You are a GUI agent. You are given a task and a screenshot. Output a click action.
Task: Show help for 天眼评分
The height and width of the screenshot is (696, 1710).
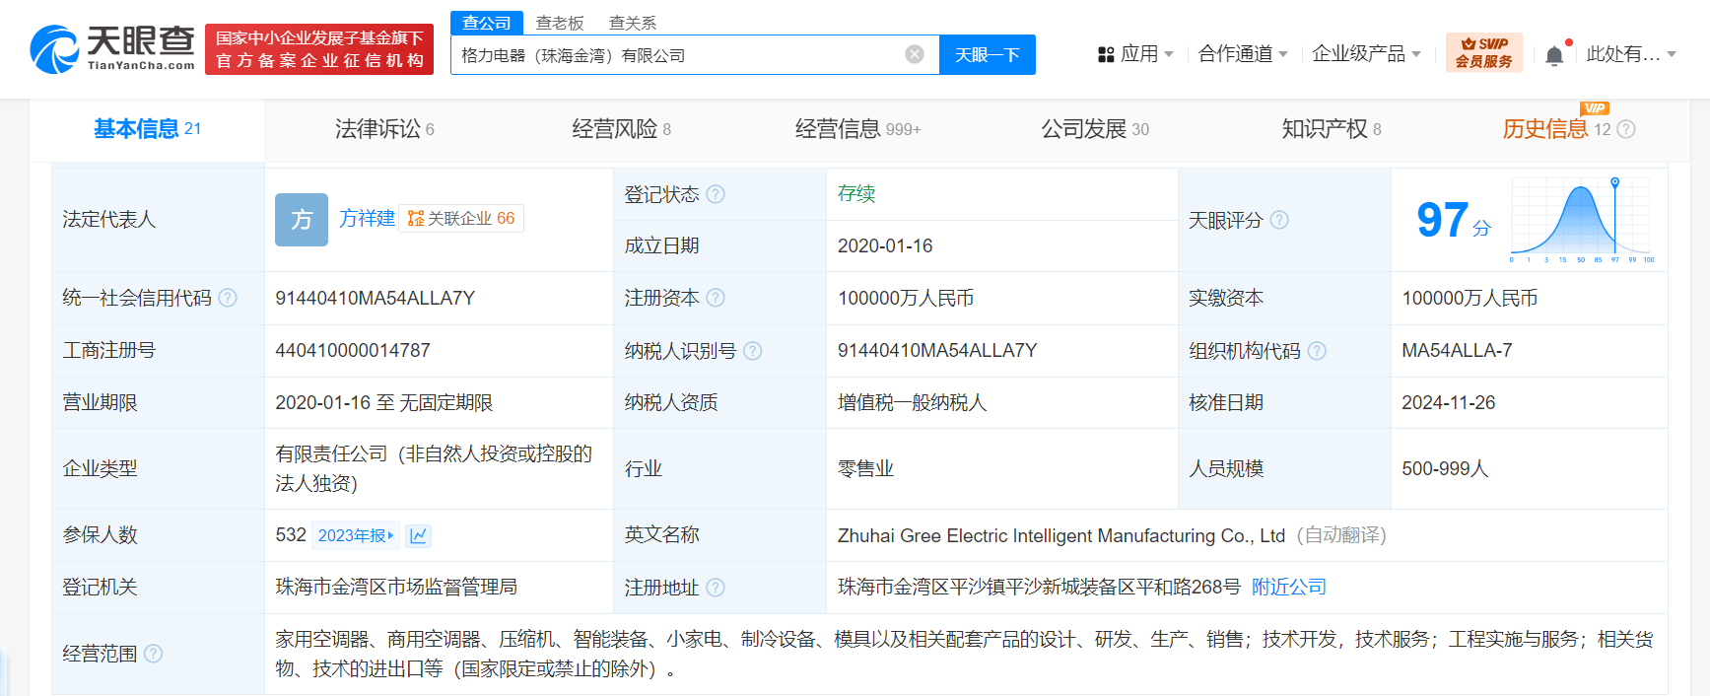tap(1279, 220)
